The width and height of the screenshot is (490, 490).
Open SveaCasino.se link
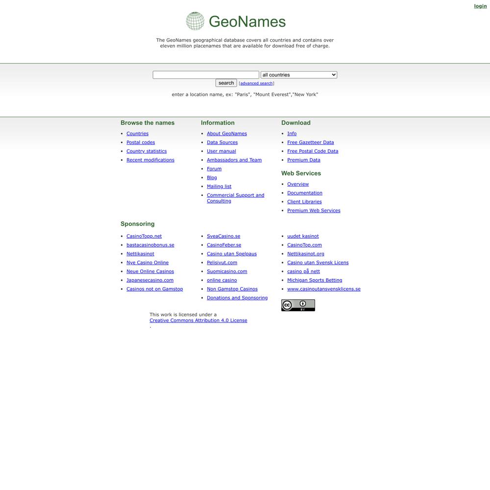pos(223,236)
